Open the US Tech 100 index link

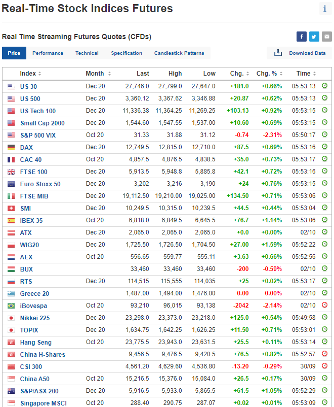click(38, 111)
